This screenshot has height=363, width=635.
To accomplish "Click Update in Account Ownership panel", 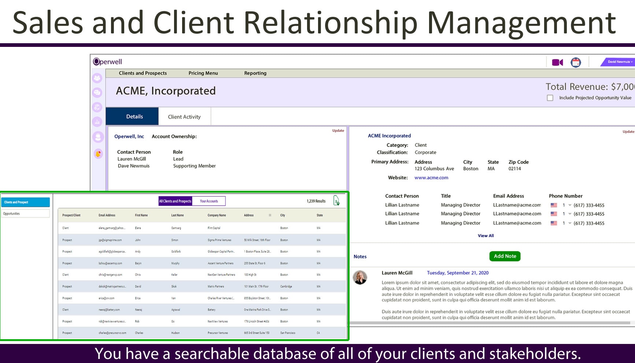I will click(338, 130).
